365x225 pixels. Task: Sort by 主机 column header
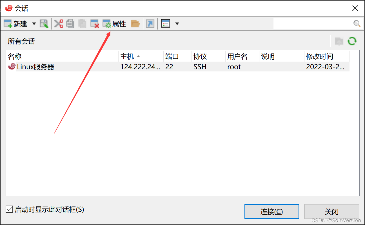point(141,57)
